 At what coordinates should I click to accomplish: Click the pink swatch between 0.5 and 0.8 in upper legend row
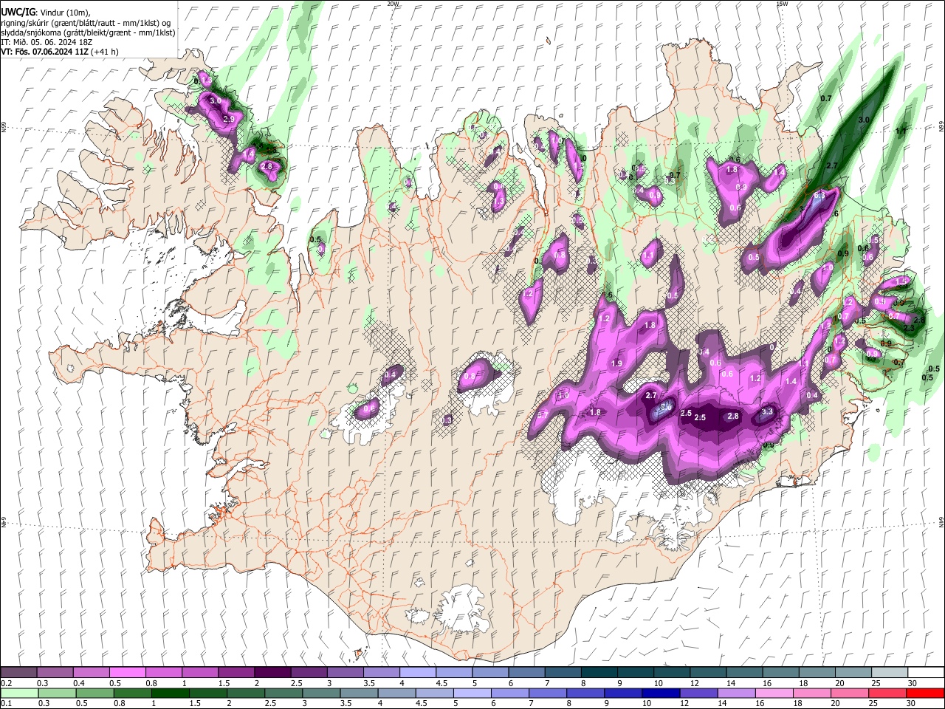pyautogui.click(x=128, y=673)
